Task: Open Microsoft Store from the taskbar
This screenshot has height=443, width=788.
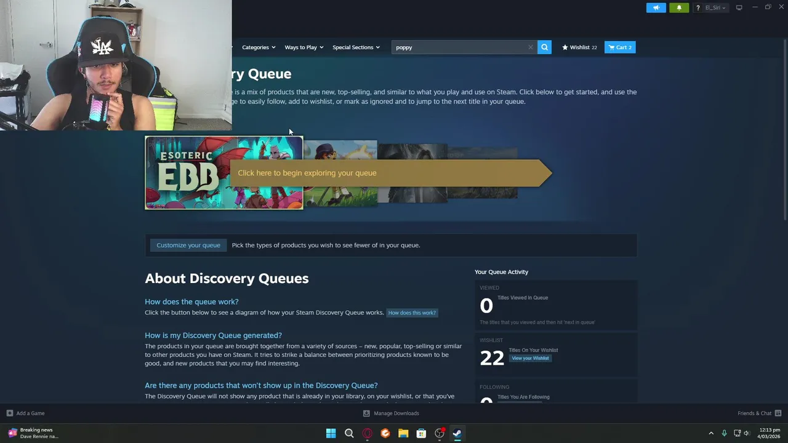Action: coord(421,433)
